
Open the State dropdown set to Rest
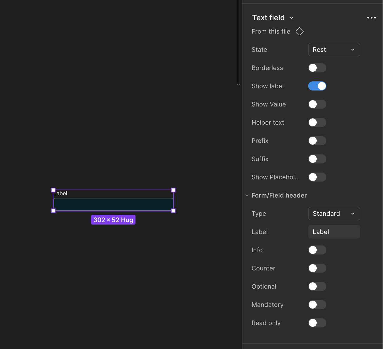[334, 50]
